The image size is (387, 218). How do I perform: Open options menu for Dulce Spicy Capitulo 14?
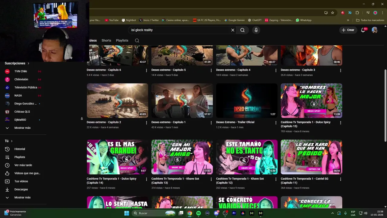[x=147, y=179]
